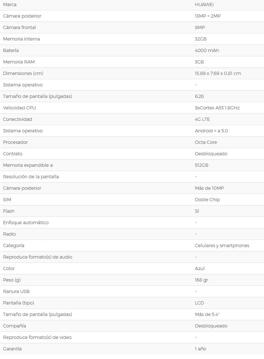Select the Azul color value
Image resolution: width=264 pixels, height=359 pixels.
click(x=200, y=268)
